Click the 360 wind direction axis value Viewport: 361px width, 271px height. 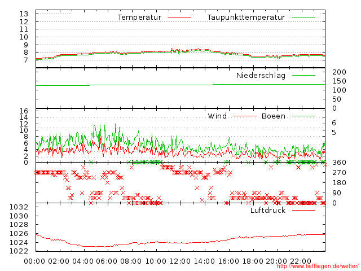[x=339, y=163]
